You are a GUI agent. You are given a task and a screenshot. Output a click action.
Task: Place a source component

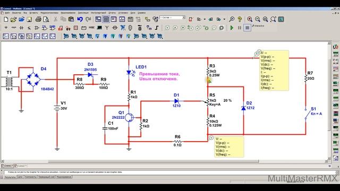[6, 28]
